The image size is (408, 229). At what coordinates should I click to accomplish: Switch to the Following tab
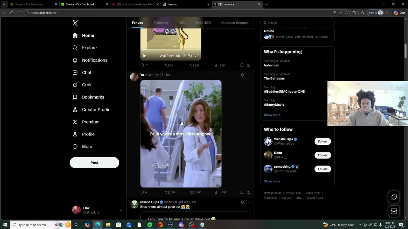coord(161,23)
